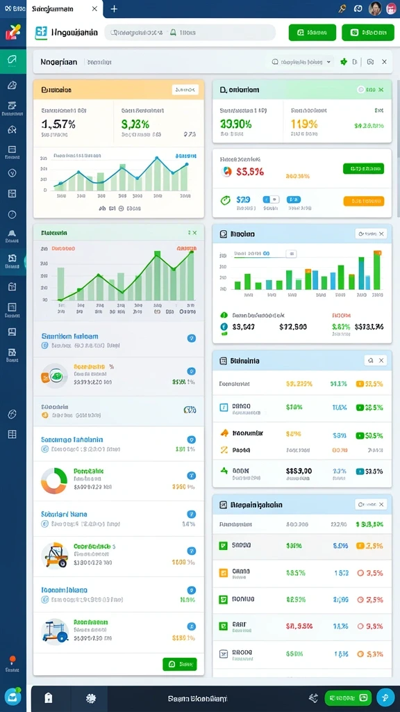The height and width of the screenshot is (712, 400).
Task: Select the green highlighted sidebar icon
Action: [12, 61]
